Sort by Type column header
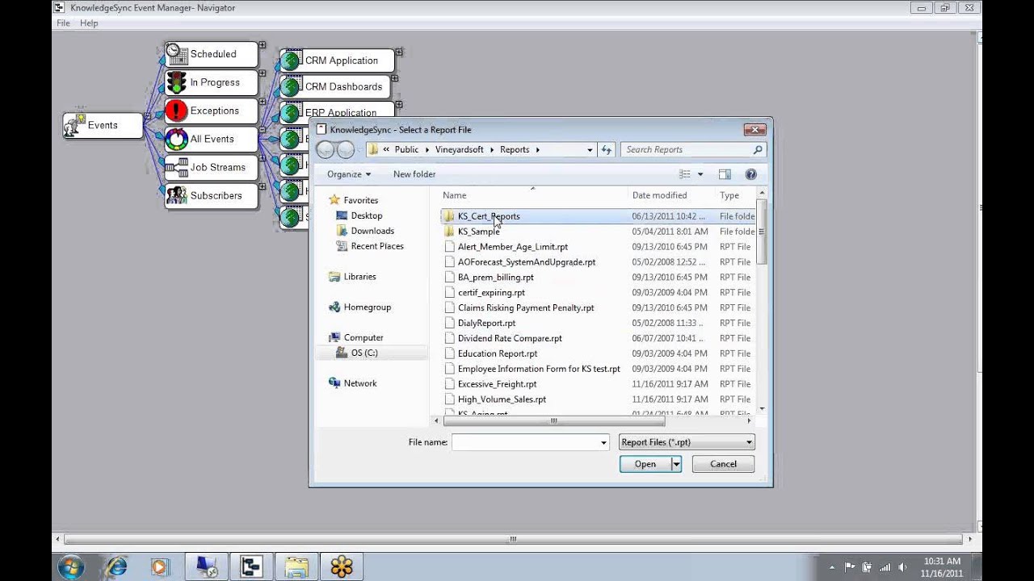Viewport: 1034px width, 581px height. [735, 195]
